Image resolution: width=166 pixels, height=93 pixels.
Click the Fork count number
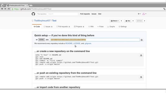144,21
